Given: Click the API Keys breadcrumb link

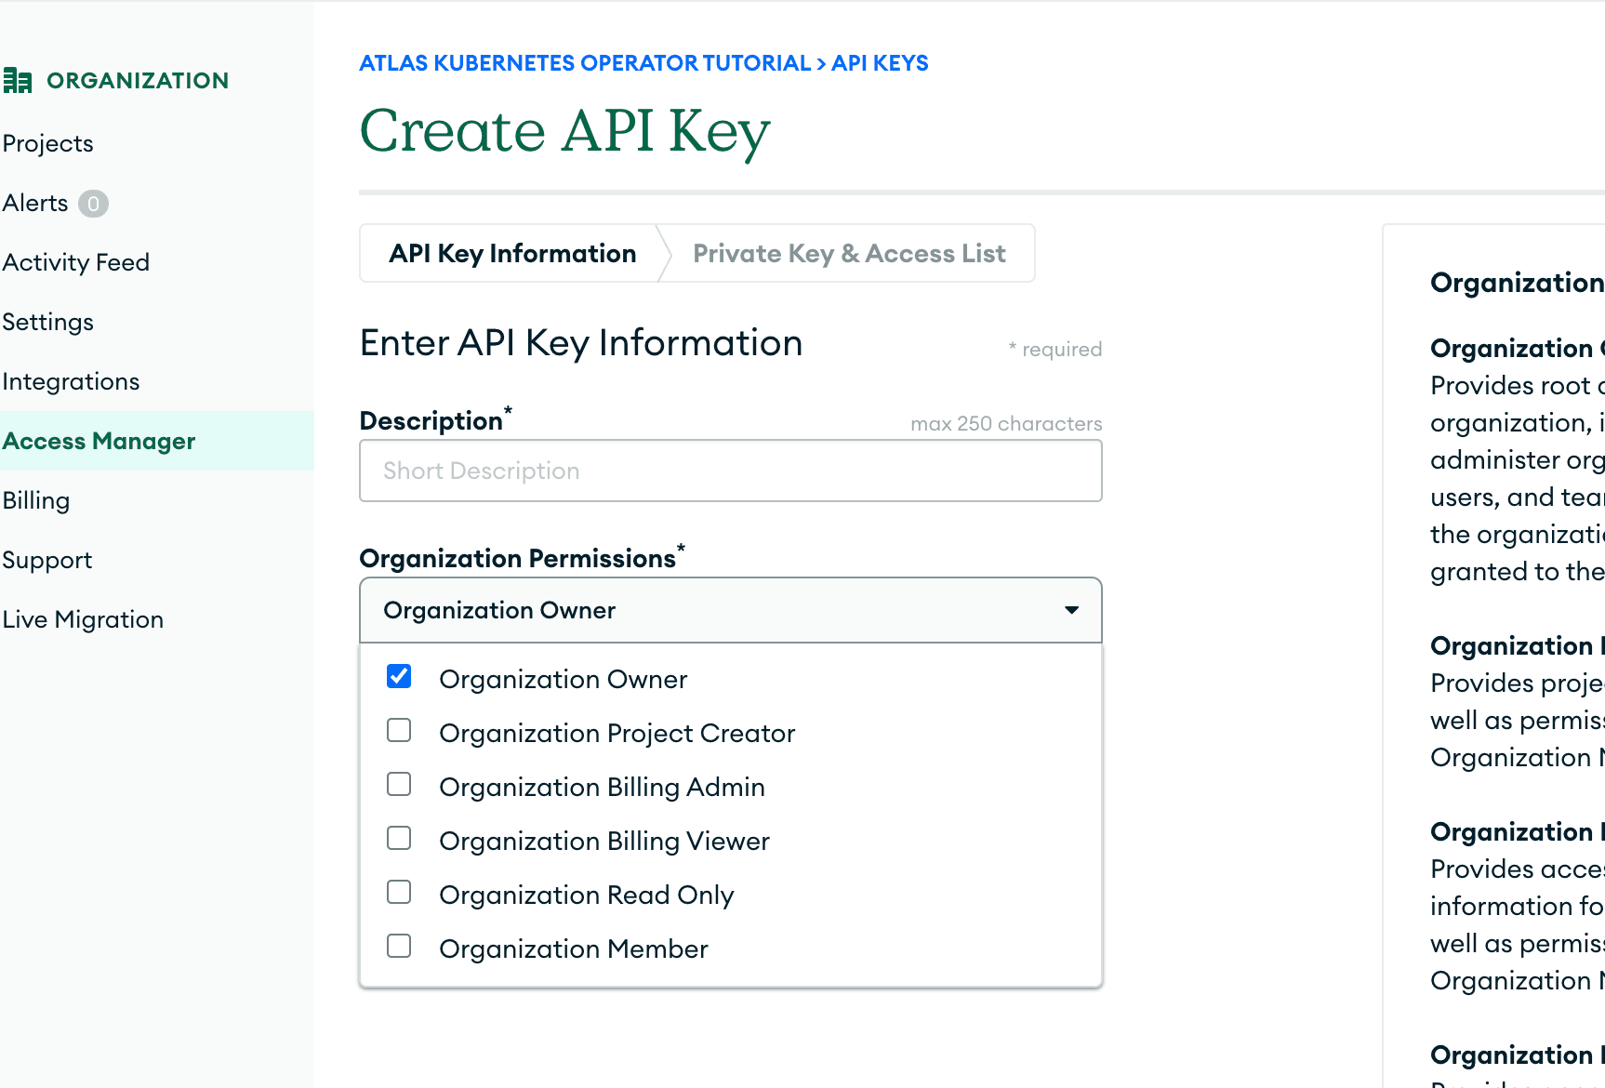Looking at the screenshot, I should (880, 62).
